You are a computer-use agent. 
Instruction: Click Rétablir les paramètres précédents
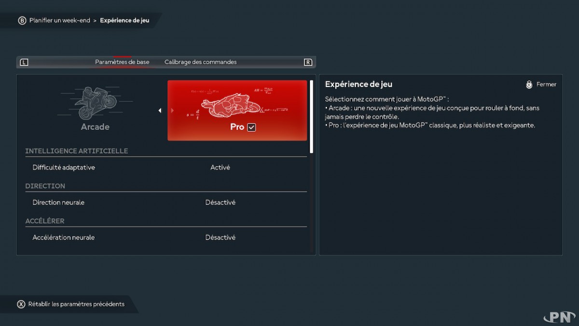point(76,304)
